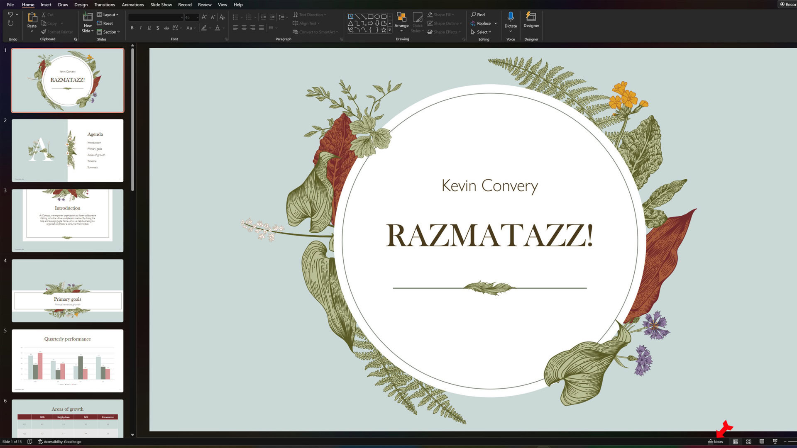Toggle Bold formatting
This screenshot has height=448, width=797.
click(132, 28)
